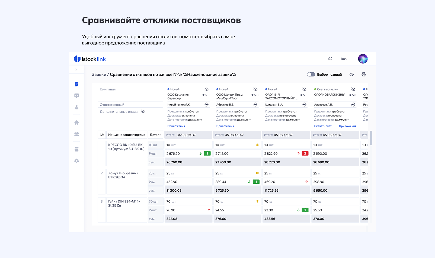Open the requests document icon in sidebar

(x=76, y=84)
